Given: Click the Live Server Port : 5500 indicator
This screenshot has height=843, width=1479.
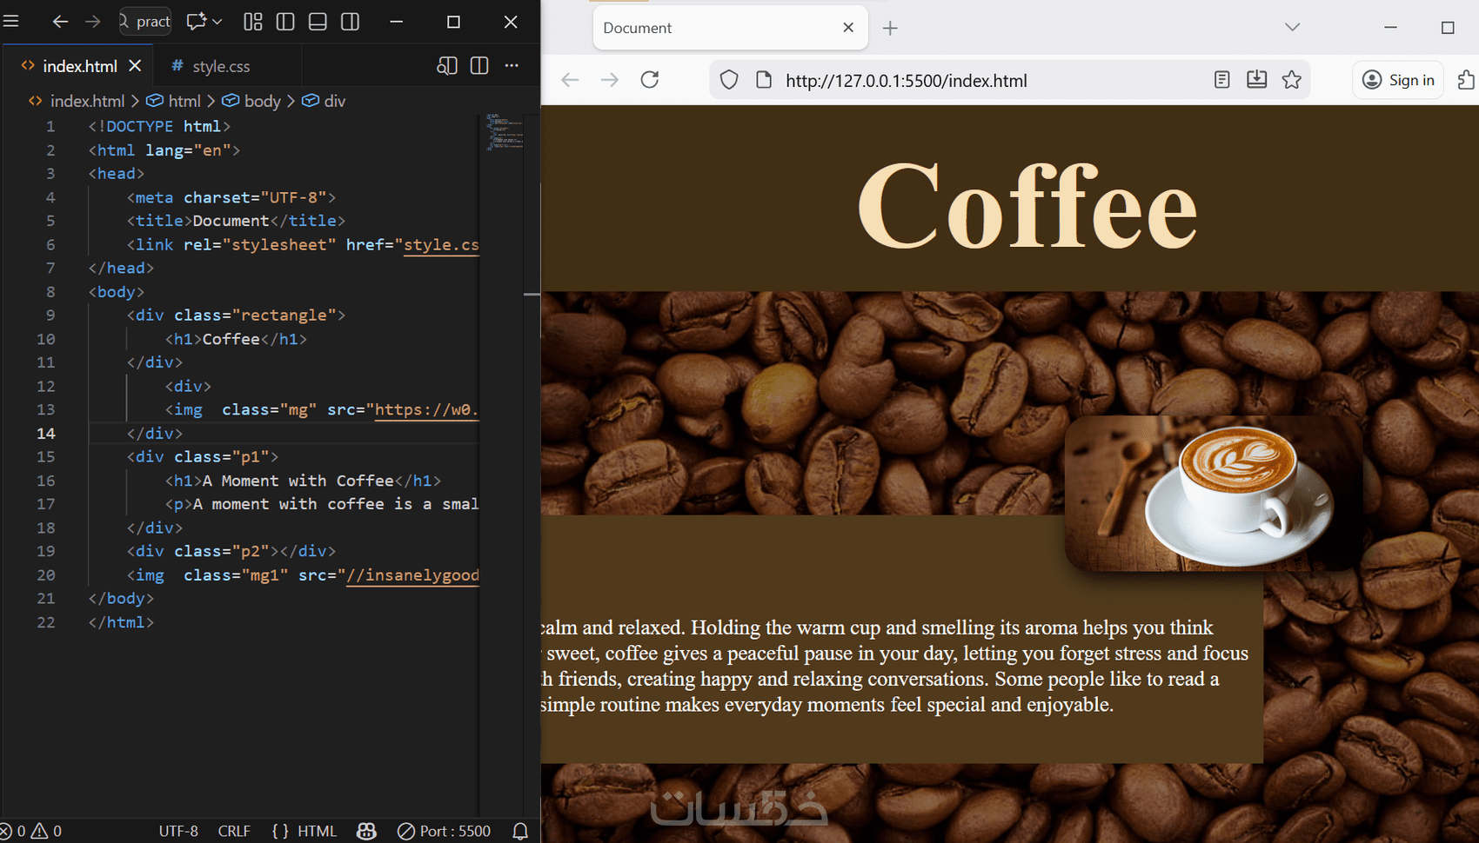Looking at the screenshot, I should [445, 832].
